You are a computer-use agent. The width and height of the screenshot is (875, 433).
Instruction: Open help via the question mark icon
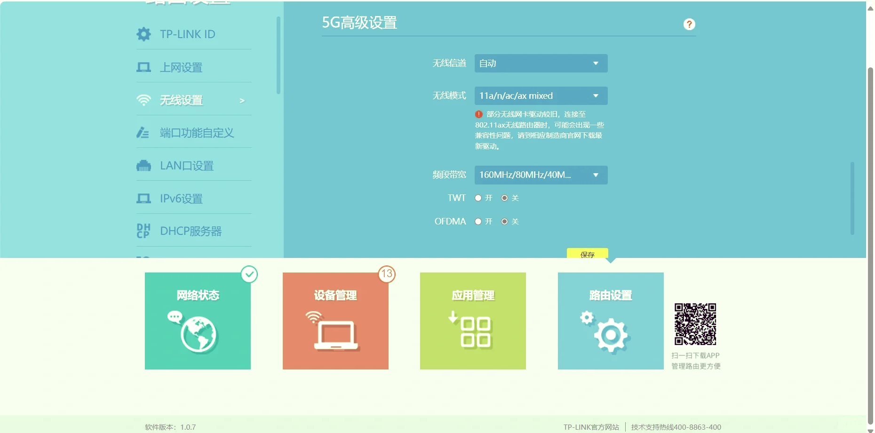689,24
